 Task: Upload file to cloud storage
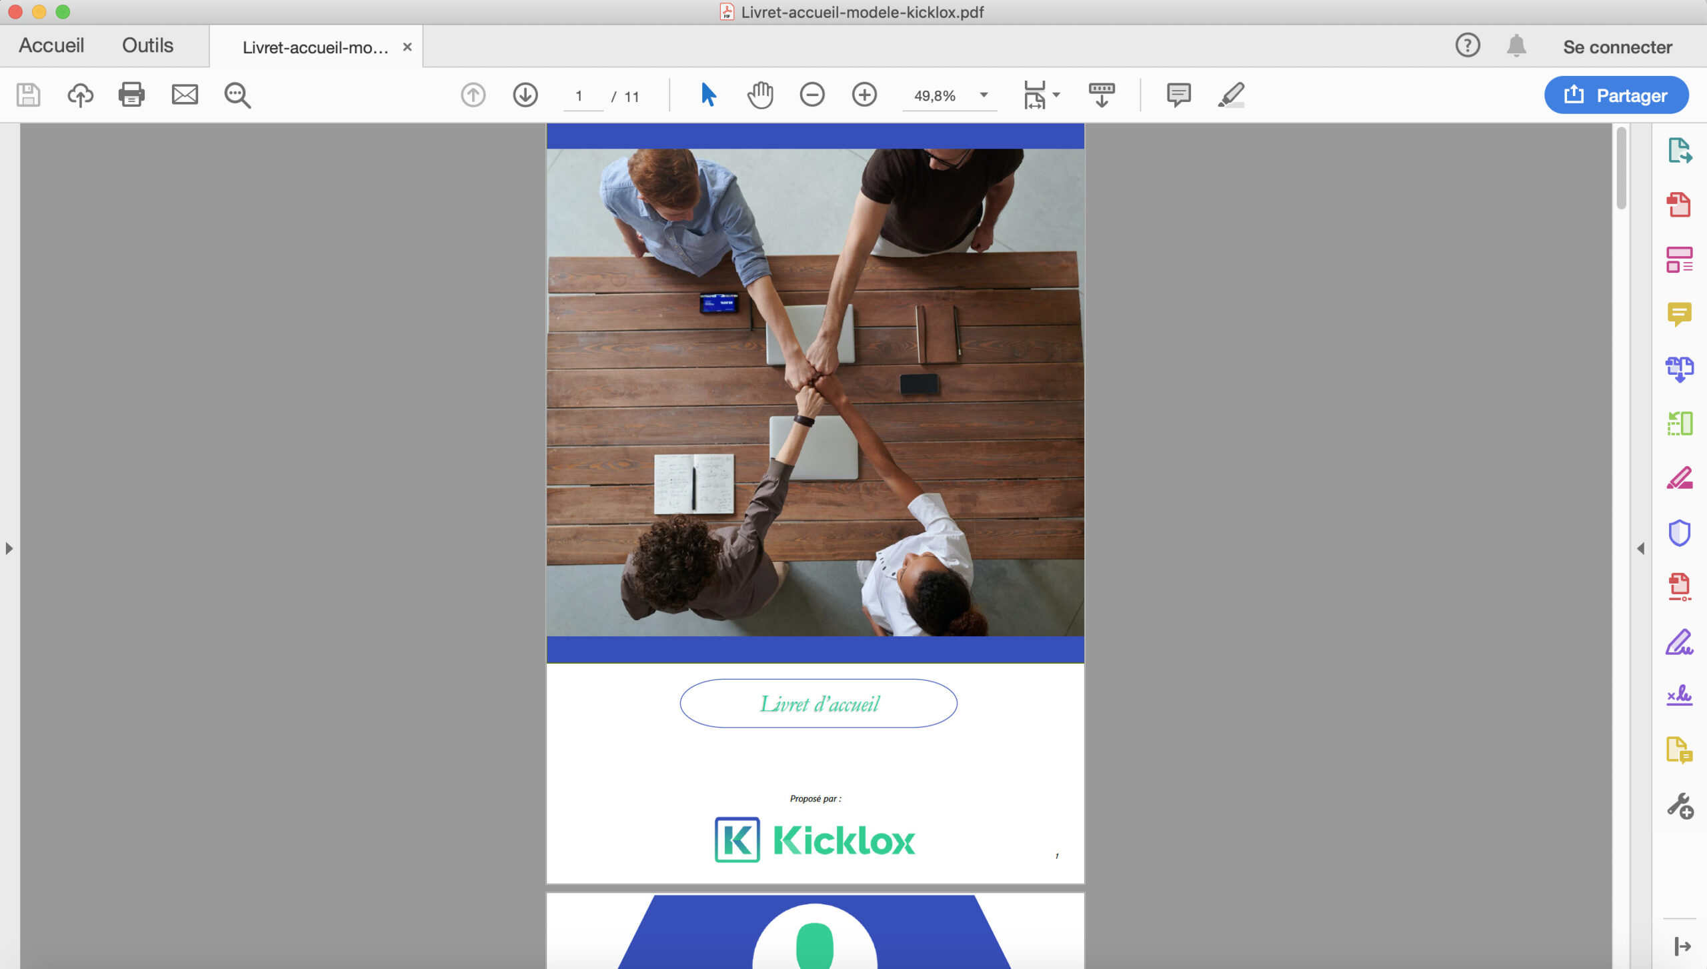(x=80, y=95)
